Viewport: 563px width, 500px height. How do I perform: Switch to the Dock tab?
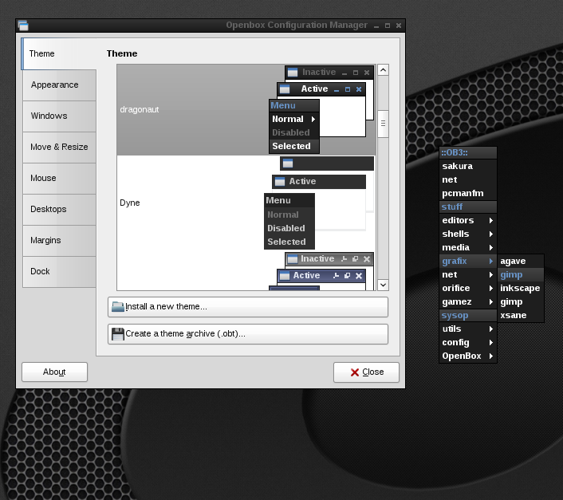click(x=59, y=272)
